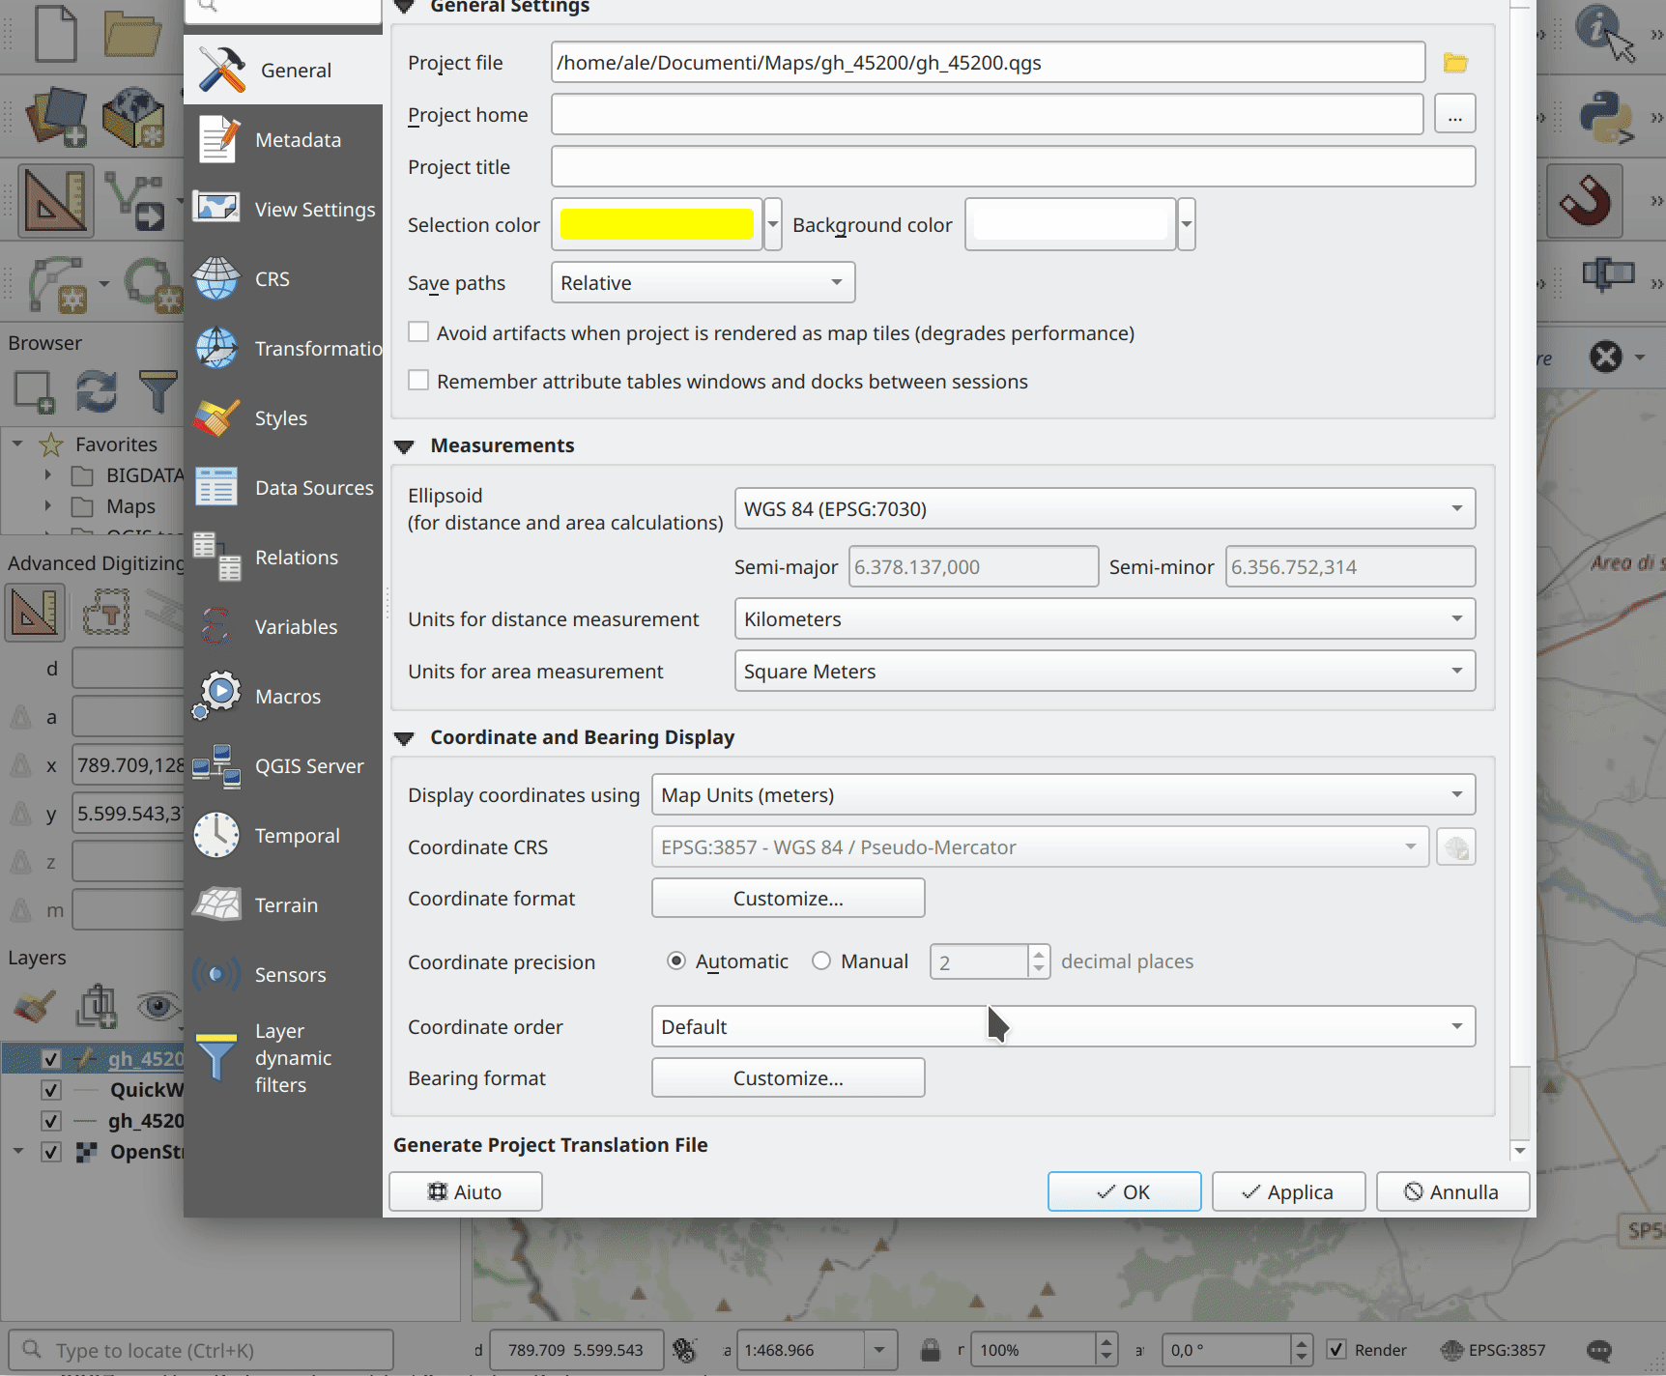Viewport: 1666px width, 1376px height.
Task: Click the yellow Selection color swatch
Action: [656, 224]
